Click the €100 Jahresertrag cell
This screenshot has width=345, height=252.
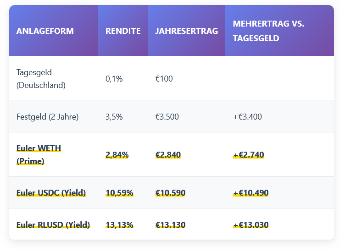coord(164,79)
